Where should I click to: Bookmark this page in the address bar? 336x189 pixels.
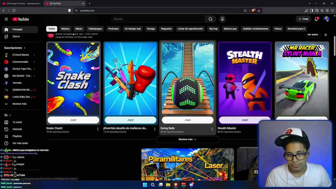pyautogui.click(x=69, y=10)
